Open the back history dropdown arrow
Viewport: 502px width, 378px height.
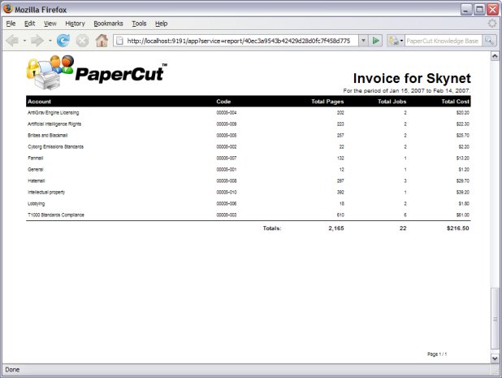coord(24,41)
